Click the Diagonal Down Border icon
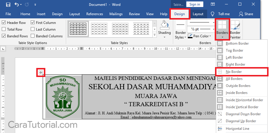 click(x=220, y=114)
